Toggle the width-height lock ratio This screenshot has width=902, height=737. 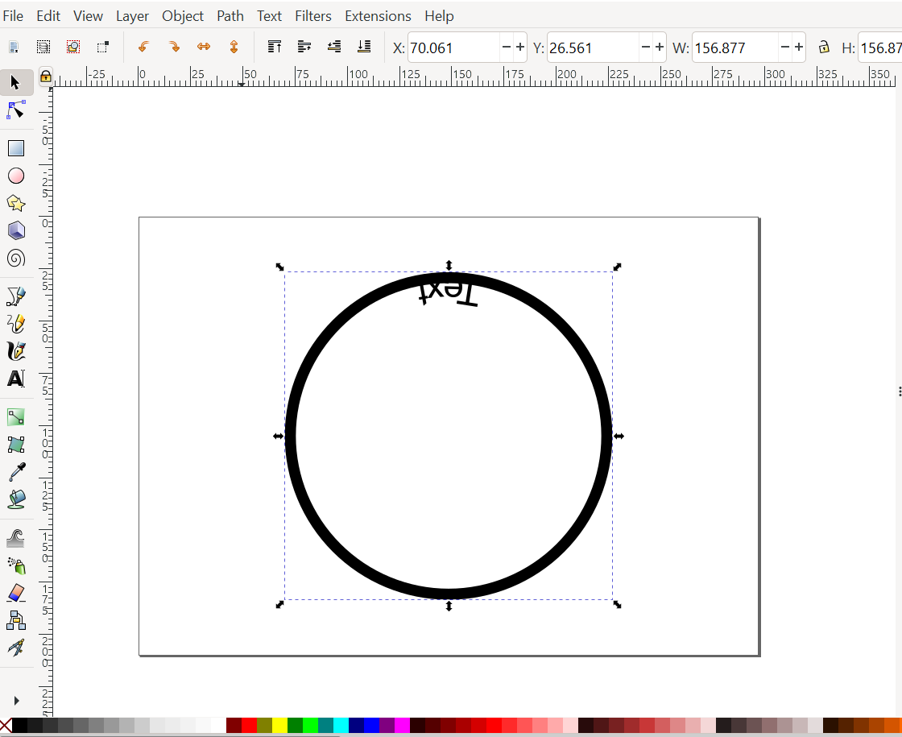click(824, 47)
